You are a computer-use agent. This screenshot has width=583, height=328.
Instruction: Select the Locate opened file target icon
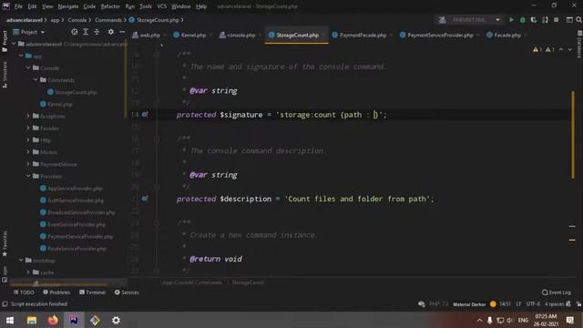coord(75,32)
